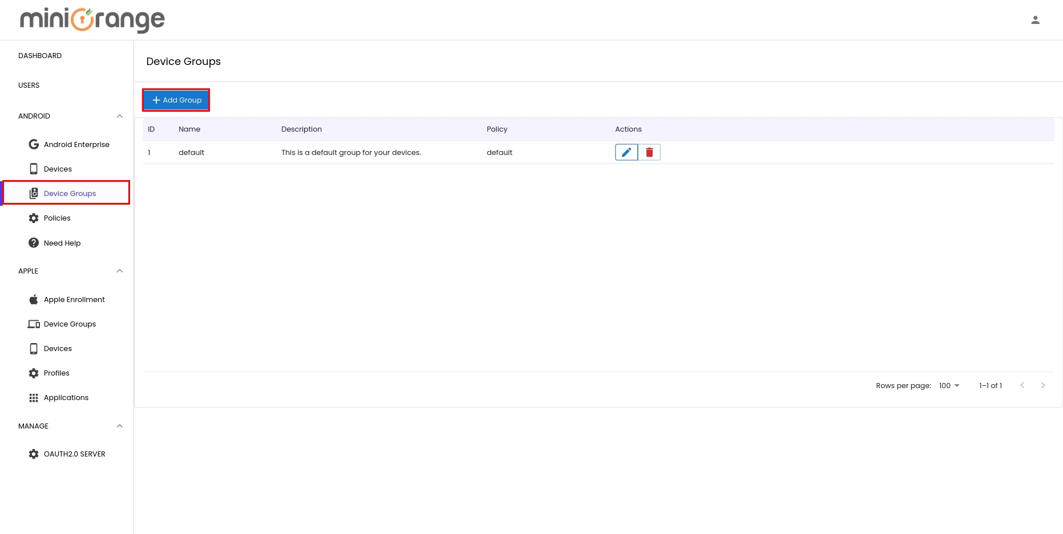Click the Devices phone icon under ANDROID
The width and height of the screenshot is (1063, 534).
(x=34, y=169)
